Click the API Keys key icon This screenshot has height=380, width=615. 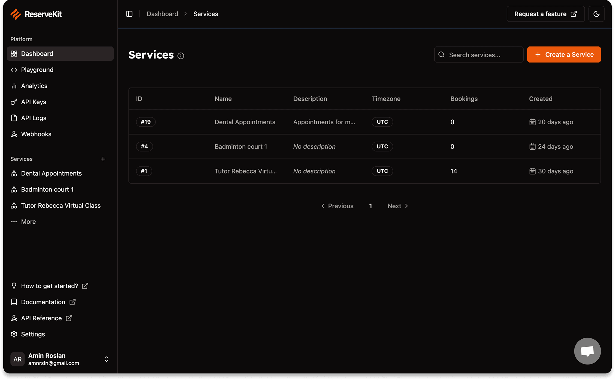(14, 102)
